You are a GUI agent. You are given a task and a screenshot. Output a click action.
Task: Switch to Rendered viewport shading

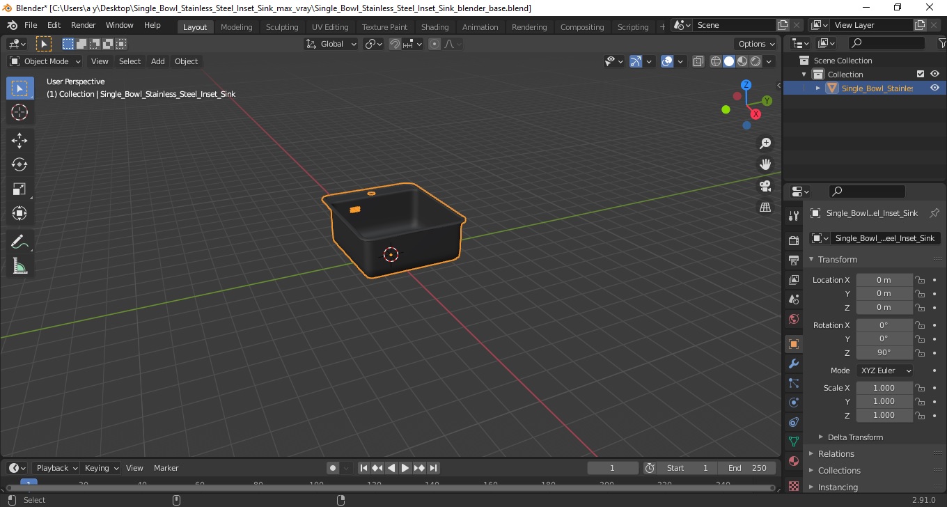click(756, 61)
